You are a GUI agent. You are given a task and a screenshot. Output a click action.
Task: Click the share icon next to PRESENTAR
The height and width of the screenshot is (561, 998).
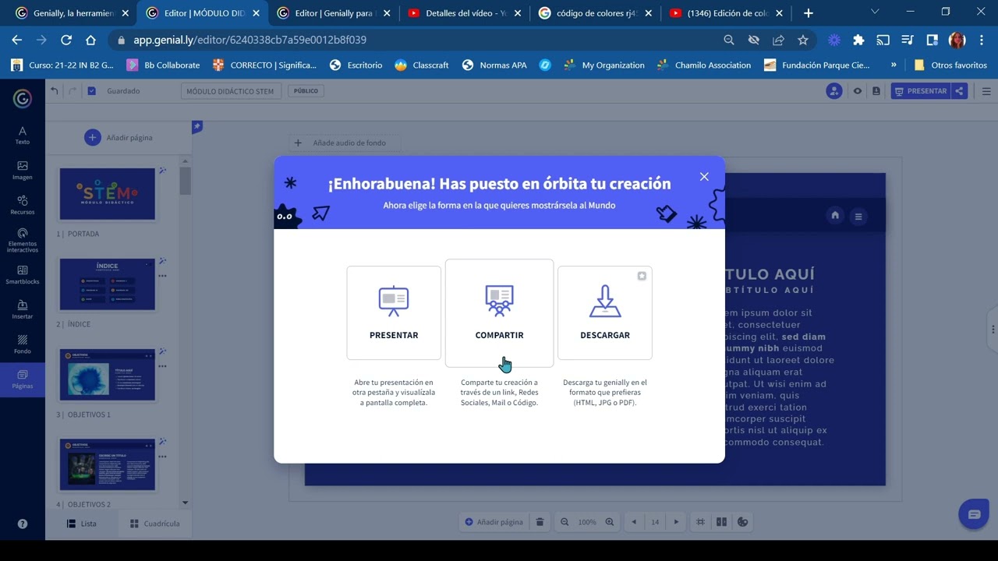960,91
